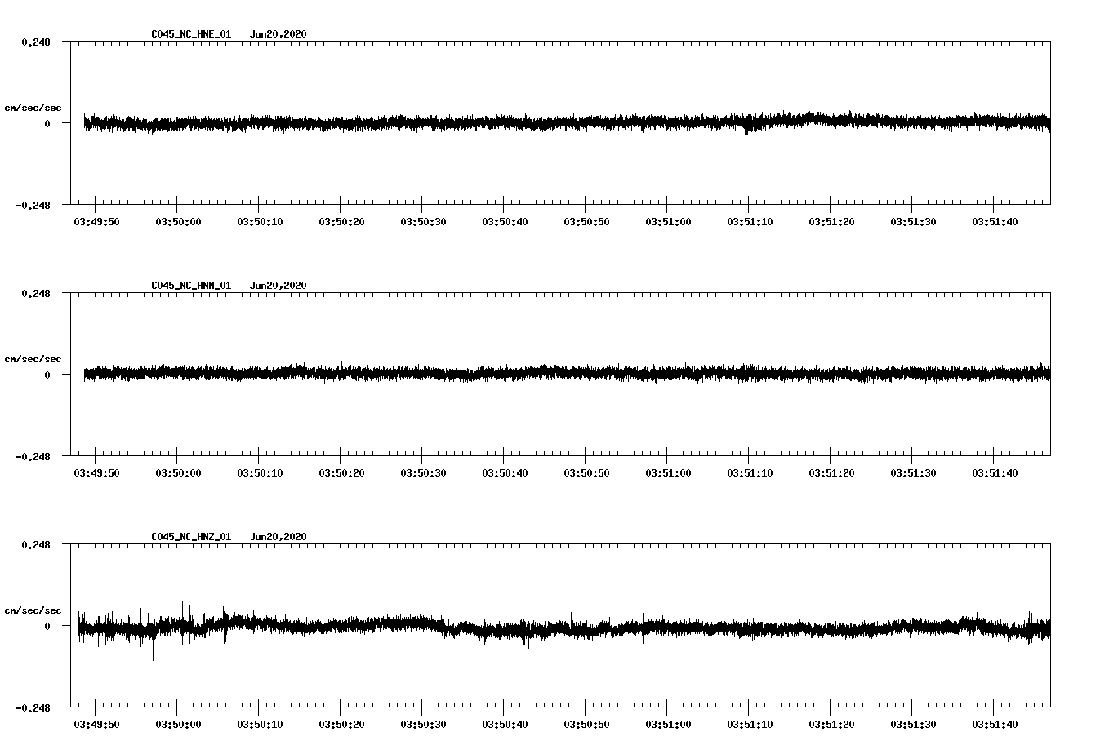This screenshot has width=1109, height=754.
Task: Click cm/sec/sec unit label of HNZ plot
Action: [x=33, y=610]
